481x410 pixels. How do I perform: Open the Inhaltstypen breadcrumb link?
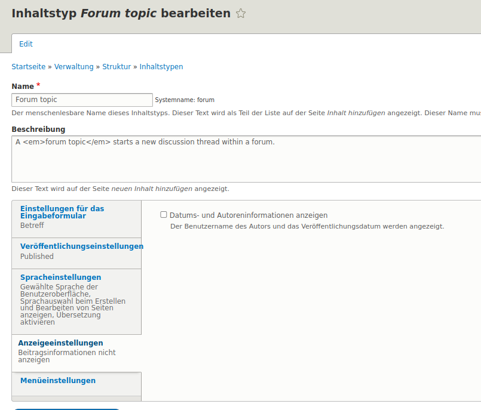[x=161, y=67]
